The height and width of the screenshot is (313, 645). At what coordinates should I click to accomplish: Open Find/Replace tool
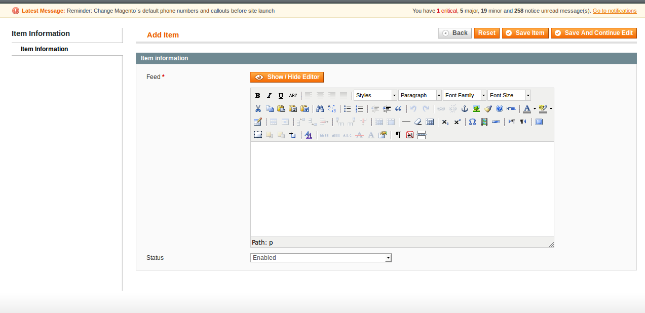[332, 108]
